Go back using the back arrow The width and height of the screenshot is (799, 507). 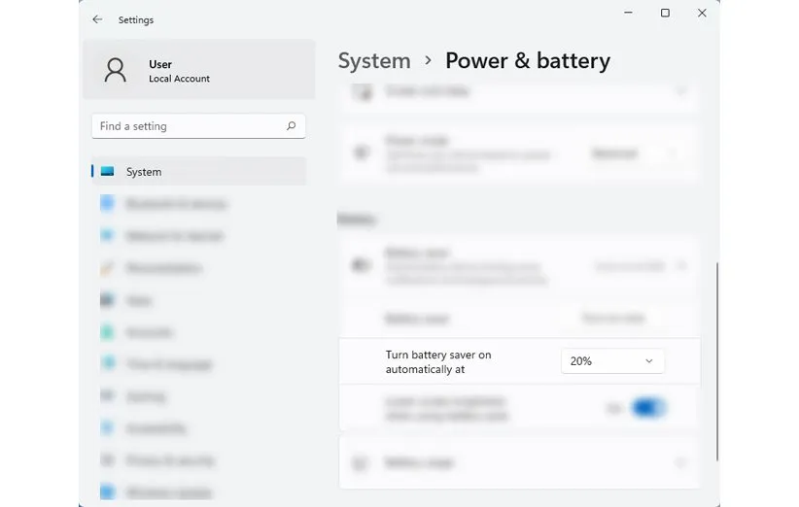pyautogui.click(x=97, y=19)
